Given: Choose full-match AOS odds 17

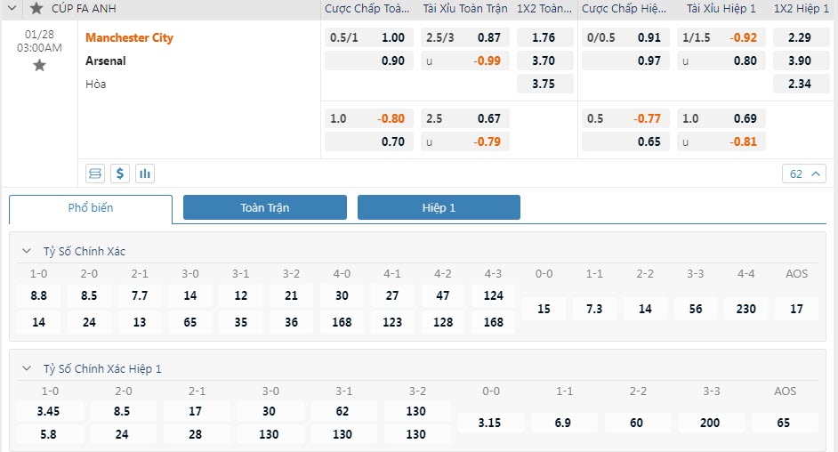Looking at the screenshot, I should pyautogui.click(x=796, y=309).
